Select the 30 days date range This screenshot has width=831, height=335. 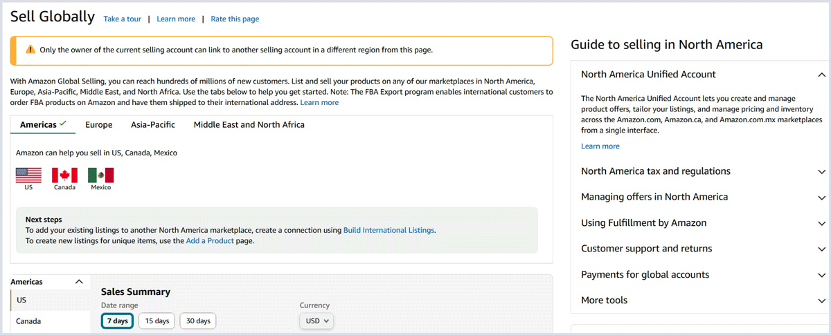198,321
